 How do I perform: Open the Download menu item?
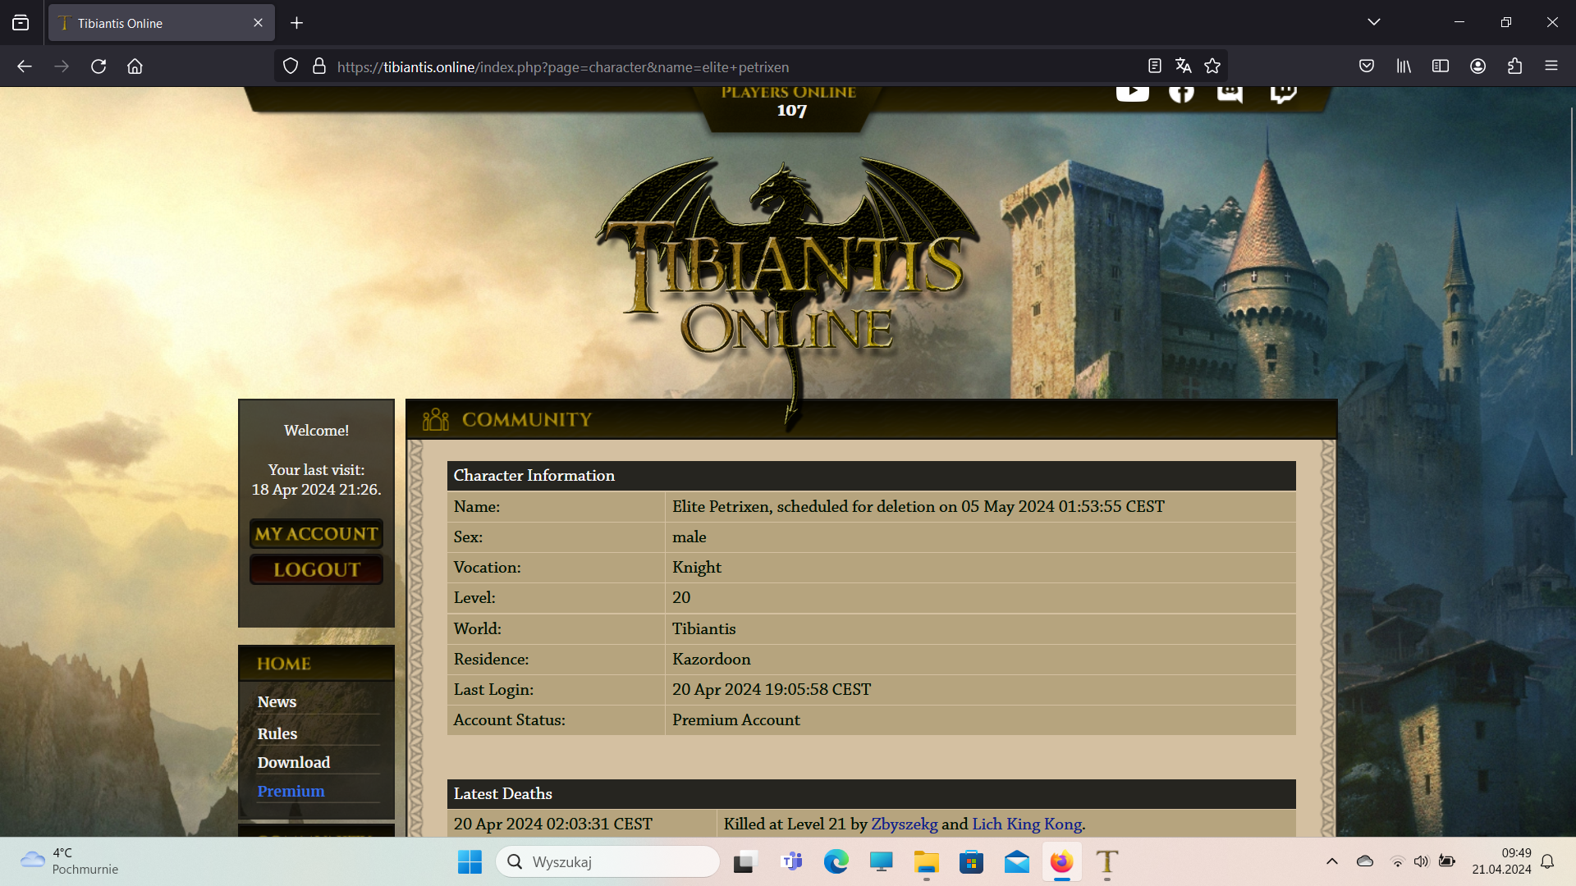[293, 762]
